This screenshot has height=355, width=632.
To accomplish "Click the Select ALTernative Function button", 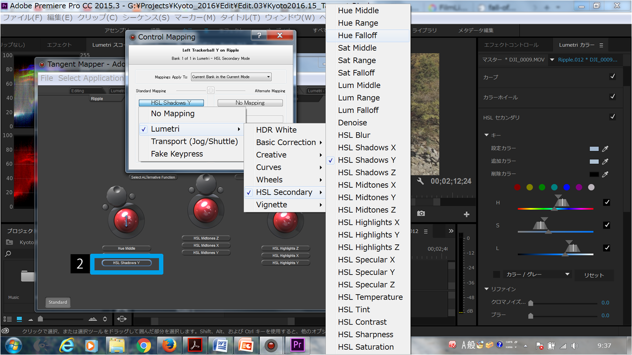I will pos(153,177).
